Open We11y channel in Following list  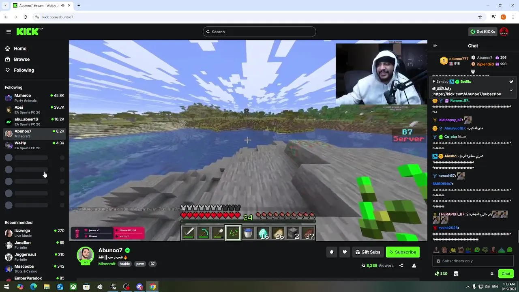(x=34, y=145)
